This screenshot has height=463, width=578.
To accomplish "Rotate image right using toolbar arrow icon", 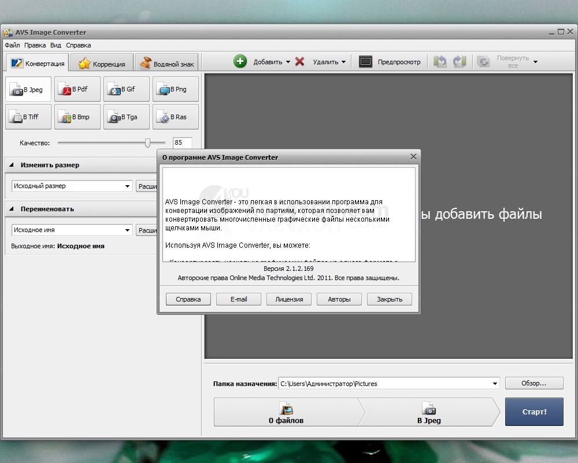I will click(460, 61).
